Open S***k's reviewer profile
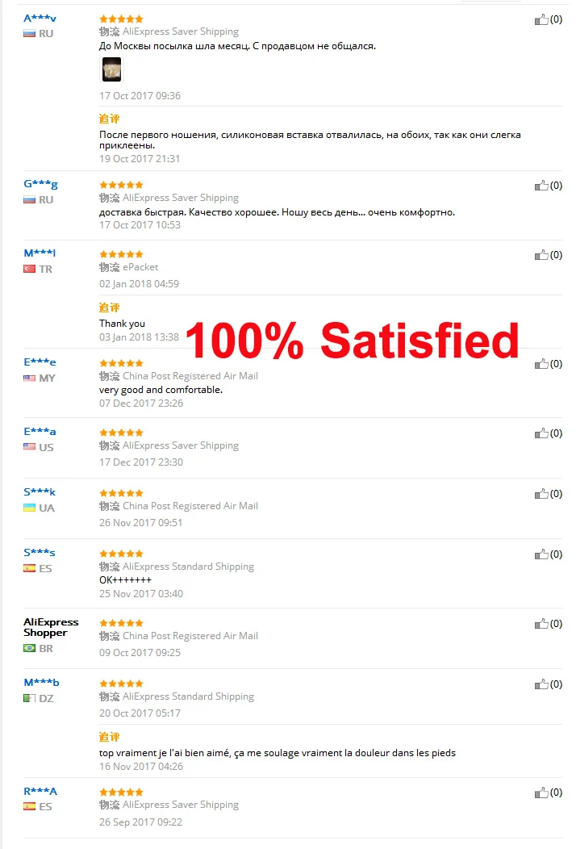Viewport: 576px width, 849px height. point(40,492)
